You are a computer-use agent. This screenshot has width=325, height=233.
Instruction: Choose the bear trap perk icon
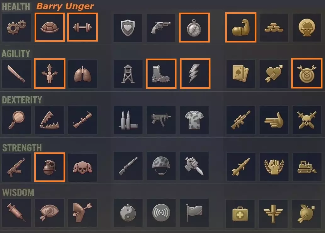49,120
